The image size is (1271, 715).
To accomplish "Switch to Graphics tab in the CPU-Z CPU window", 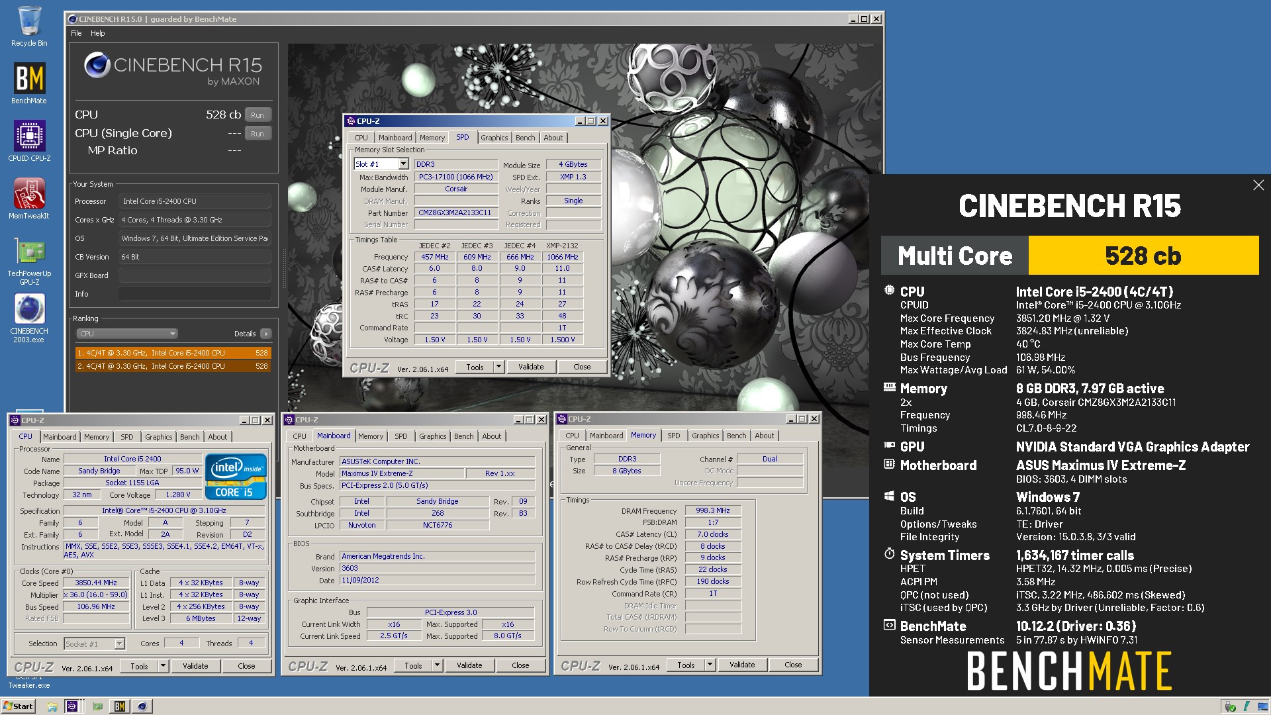I will [158, 437].
